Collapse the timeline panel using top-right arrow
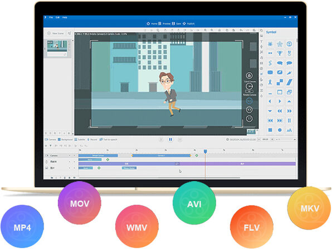Screen dimensions: 332x249 pos(295,139)
